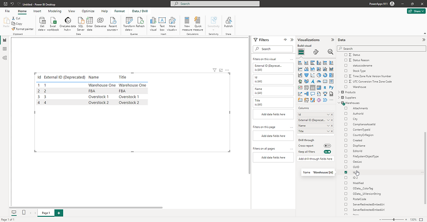Open the visual's More options ellipsis
Image resolution: width=427 pixels, height=222 pixels.
point(227,70)
